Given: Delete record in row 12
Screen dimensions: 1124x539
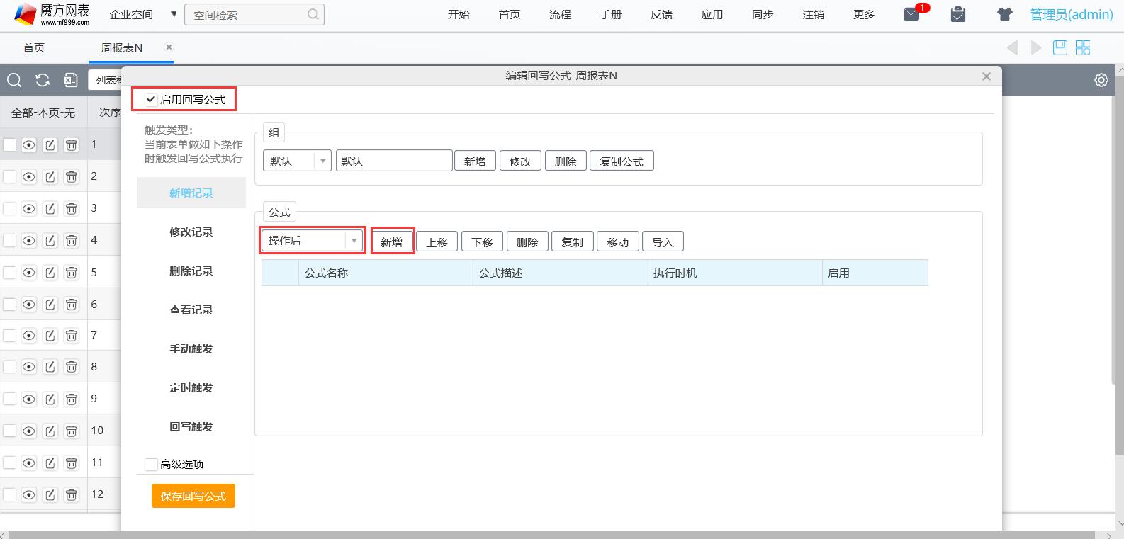Looking at the screenshot, I should pos(72,494).
